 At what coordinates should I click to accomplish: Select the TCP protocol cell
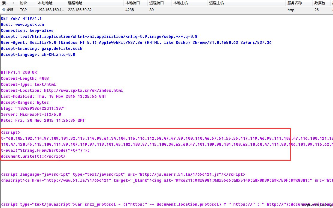coord(23,10)
